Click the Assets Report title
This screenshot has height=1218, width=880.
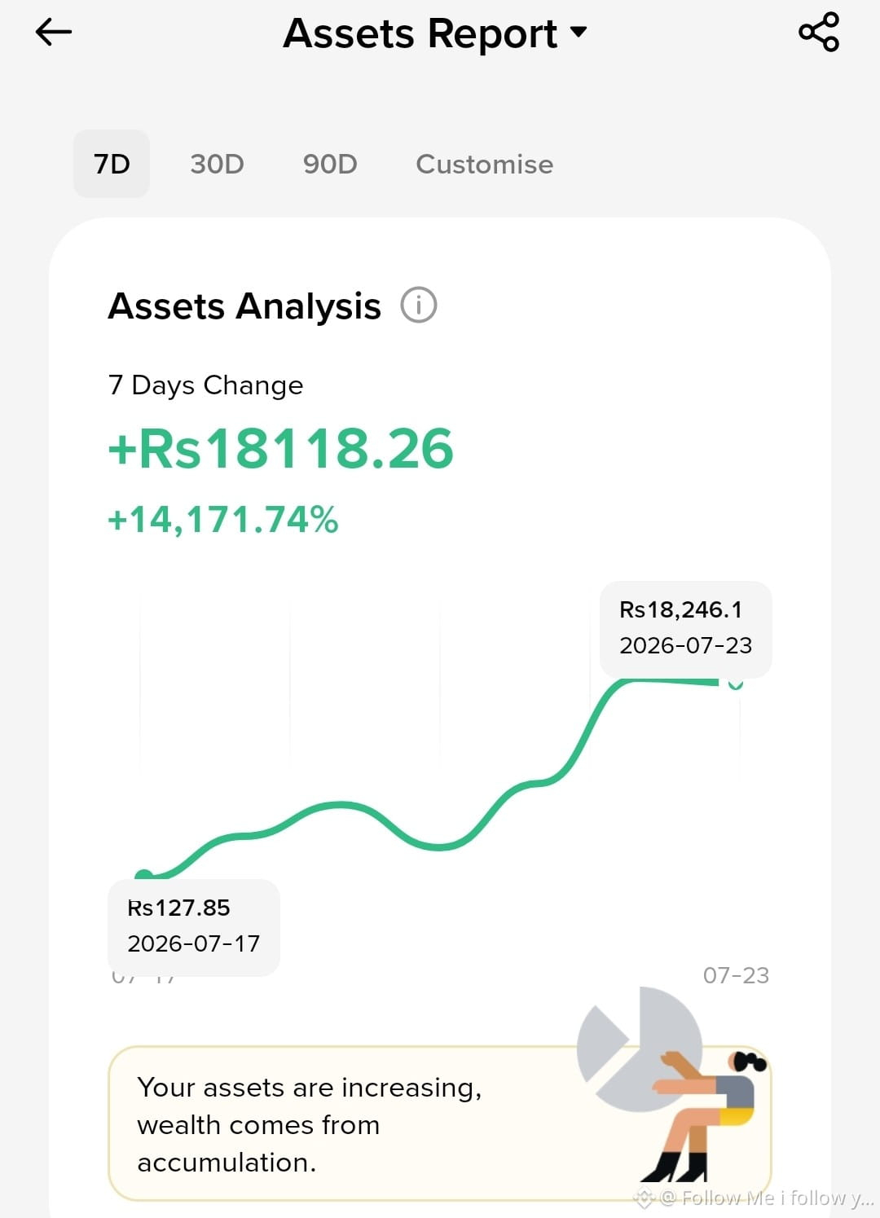click(x=420, y=33)
